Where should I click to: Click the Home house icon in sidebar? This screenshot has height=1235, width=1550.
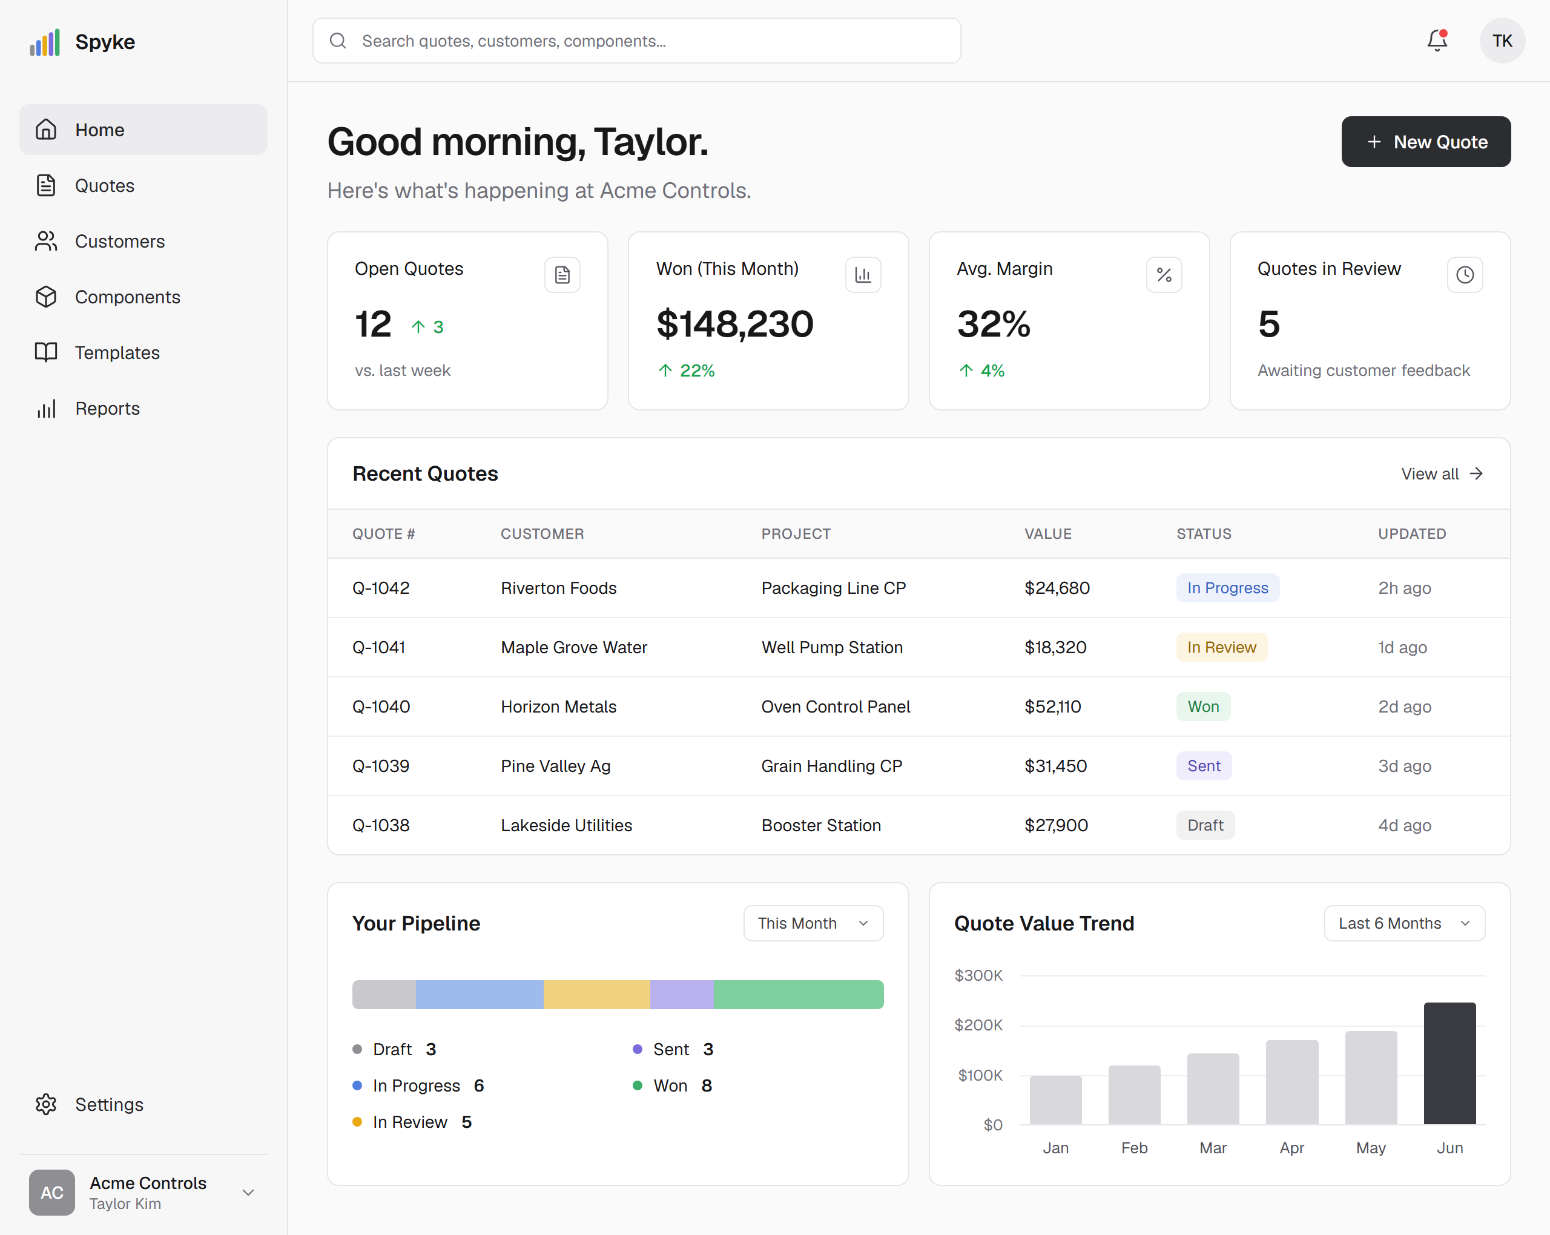click(46, 130)
